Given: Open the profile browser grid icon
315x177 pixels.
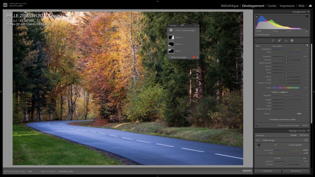Looking at the screenshot, I should [x=306, y=140].
